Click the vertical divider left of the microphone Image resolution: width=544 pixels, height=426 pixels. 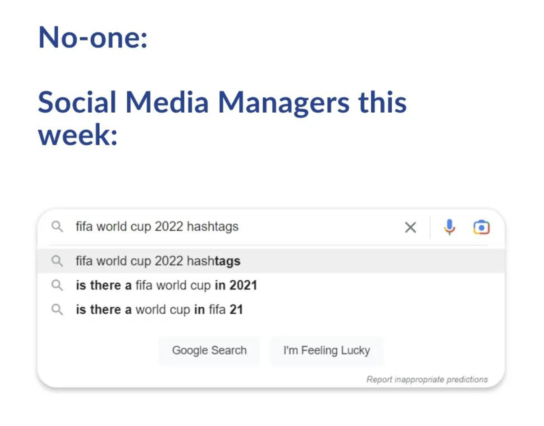point(430,227)
